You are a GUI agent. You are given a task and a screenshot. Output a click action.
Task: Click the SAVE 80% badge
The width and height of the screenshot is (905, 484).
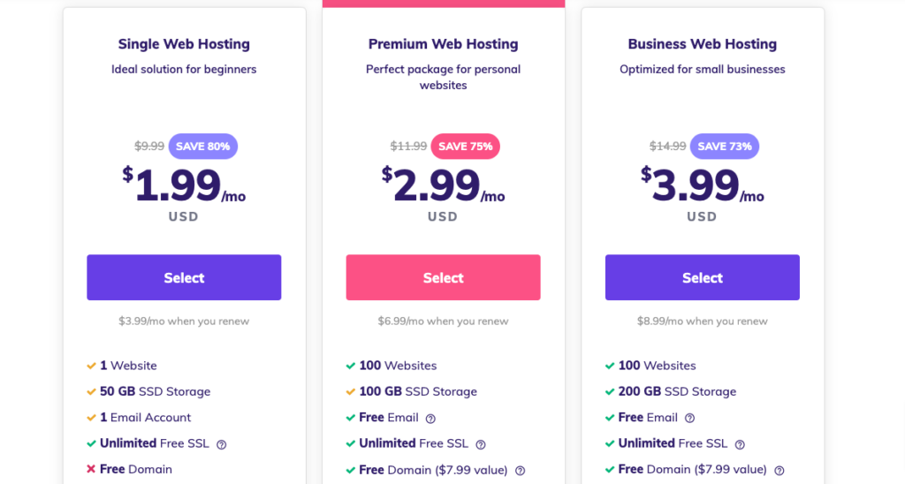click(x=203, y=147)
